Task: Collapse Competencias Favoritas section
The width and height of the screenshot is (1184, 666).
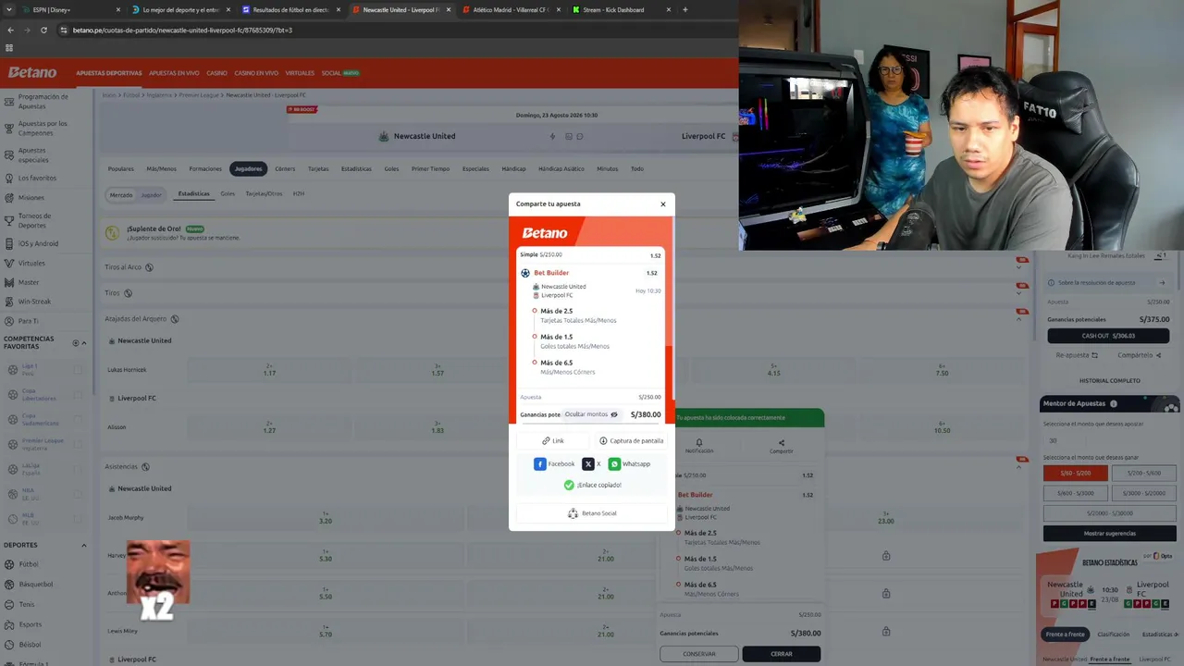Action: (84, 343)
